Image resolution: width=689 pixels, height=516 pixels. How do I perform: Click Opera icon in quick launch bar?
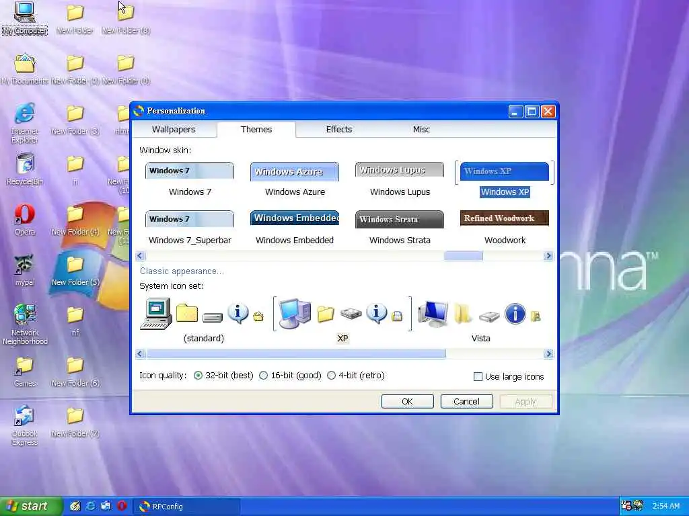tap(122, 506)
